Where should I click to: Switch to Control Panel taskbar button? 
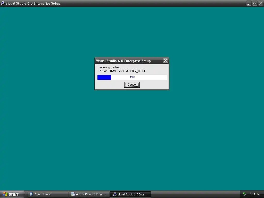tap(48, 194)
